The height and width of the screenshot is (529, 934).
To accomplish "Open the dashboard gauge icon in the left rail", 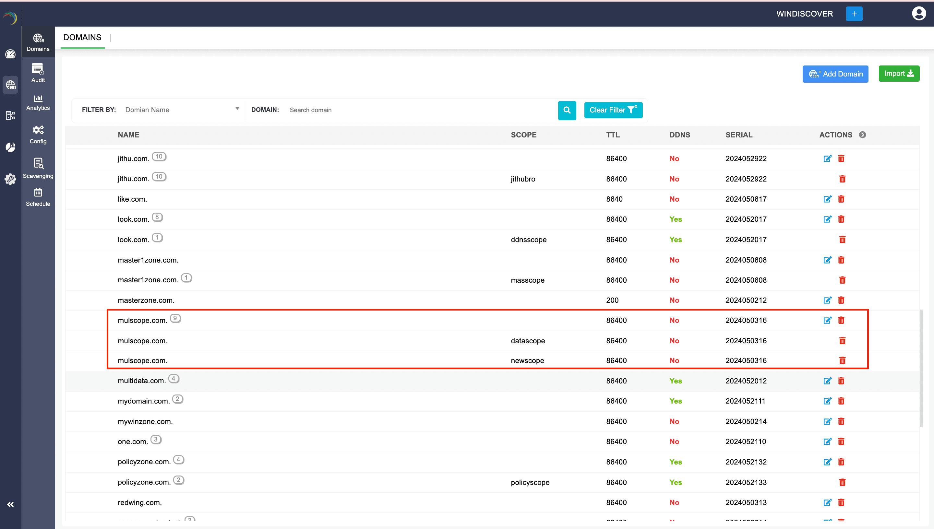I will pyautogui.click(x=10, y=54).
